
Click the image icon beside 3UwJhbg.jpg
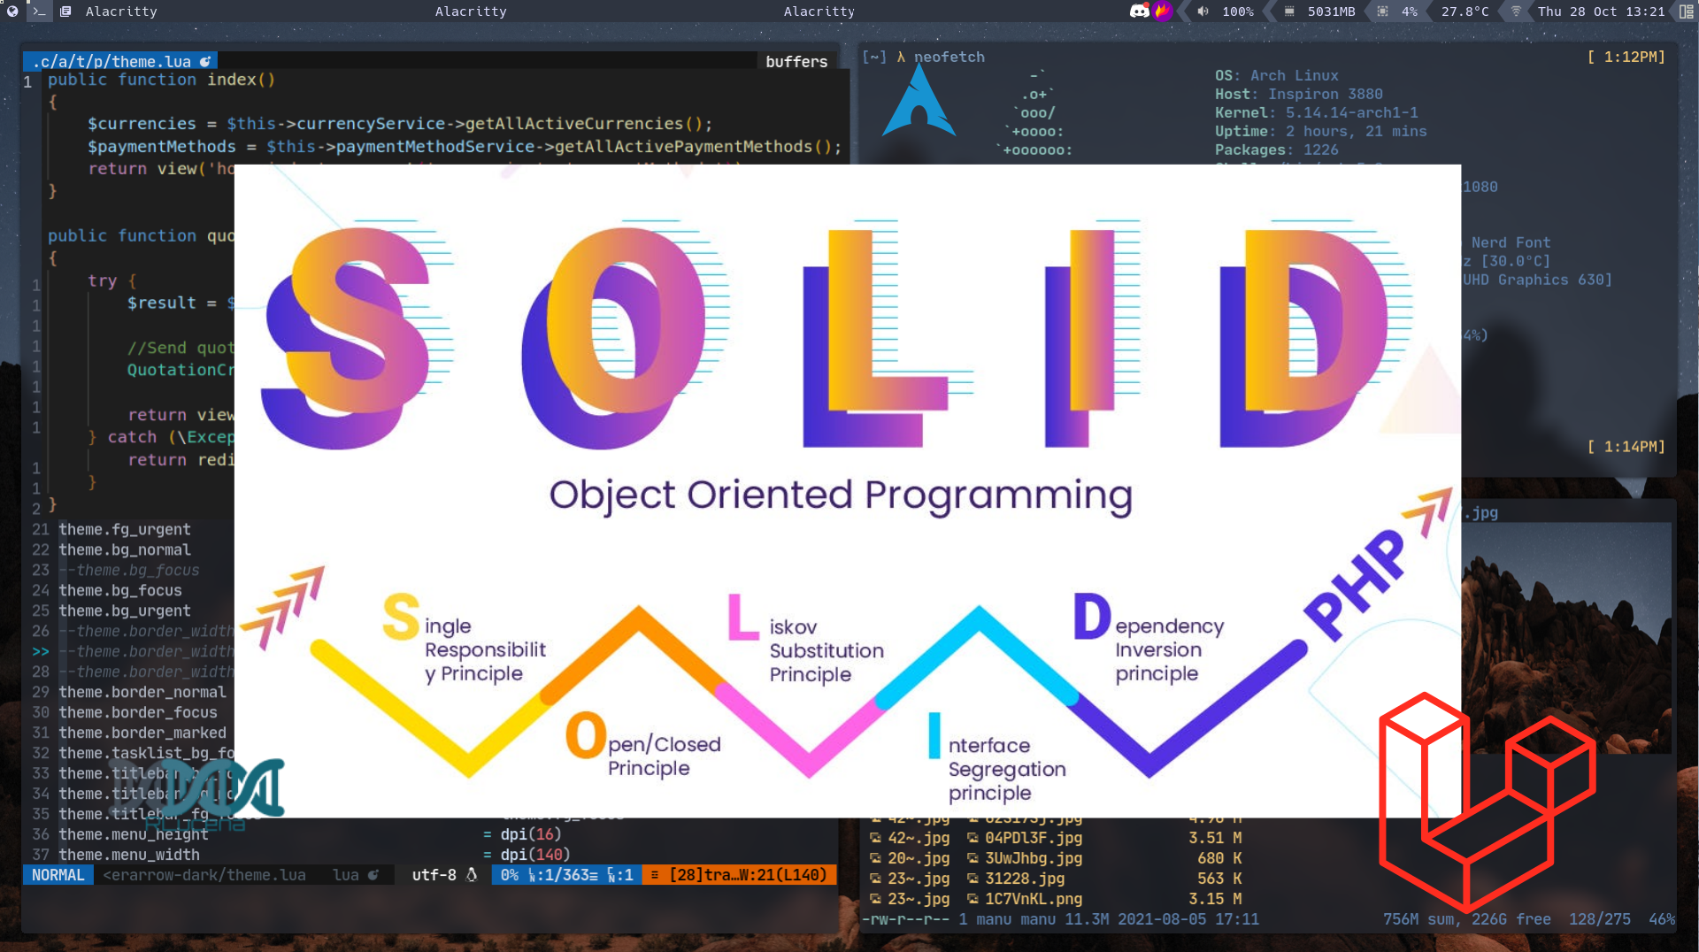tap(973, 858)
